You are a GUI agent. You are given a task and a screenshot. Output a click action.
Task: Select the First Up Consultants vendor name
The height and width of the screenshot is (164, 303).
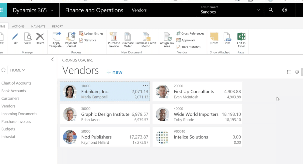[194, 91]
